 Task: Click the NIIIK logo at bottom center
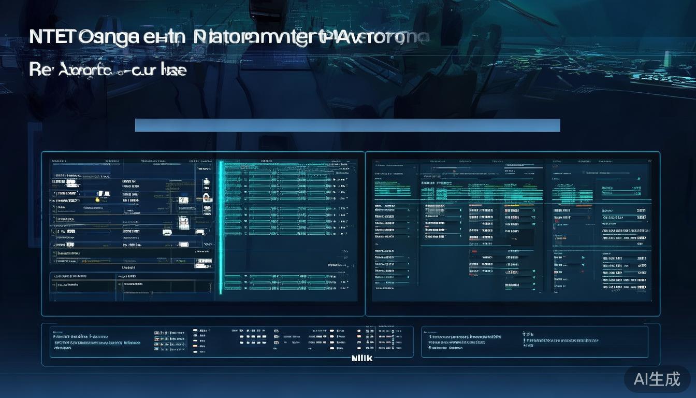point(361,358)
